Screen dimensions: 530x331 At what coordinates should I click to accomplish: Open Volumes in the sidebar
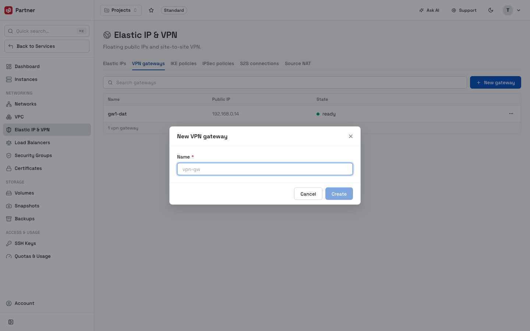pos(47,193)
